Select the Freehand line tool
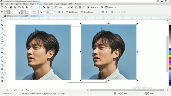Screen dimensions: 171x96 [x=2, y=33]
